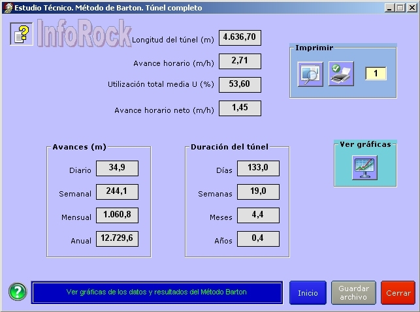Click the Utilización total media U value
The image size is (420, 312).
click(x=240, y=85)
